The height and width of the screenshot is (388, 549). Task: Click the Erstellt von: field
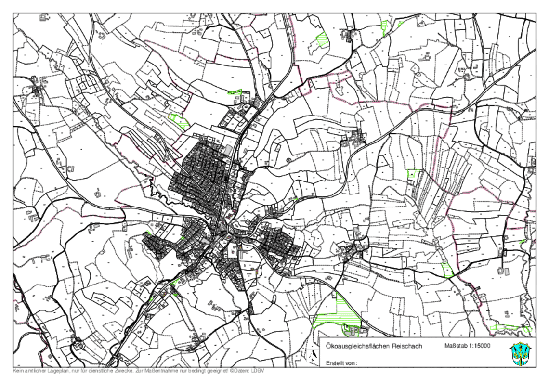[x=341, y=362]
